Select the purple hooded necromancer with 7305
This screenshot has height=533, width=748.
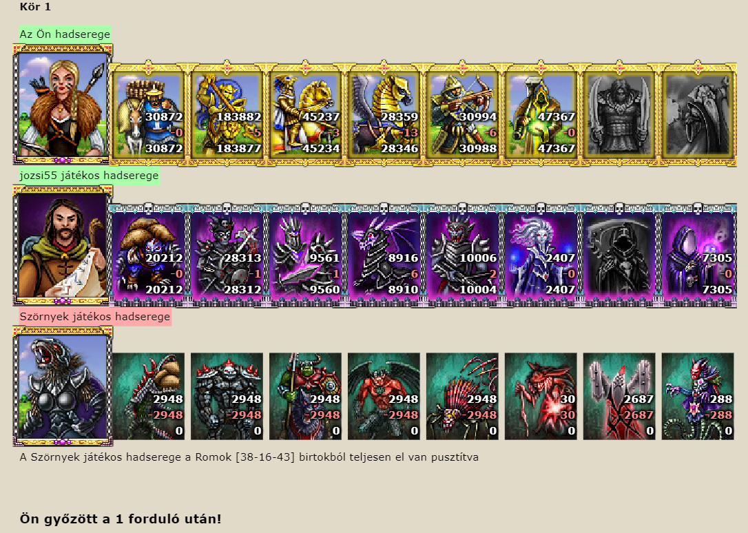coord(698,255)
